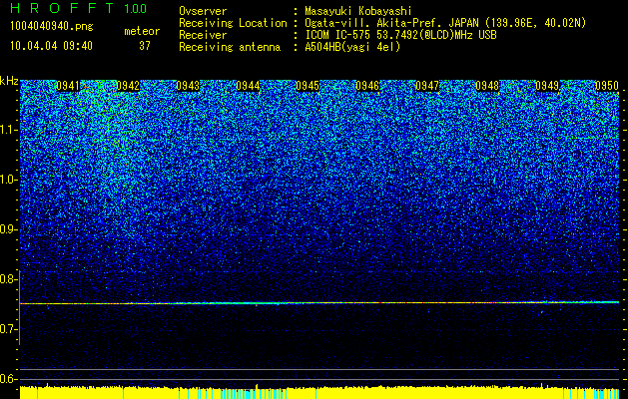Viewport: 628px width, 399px height.
Task: Click the yellow signal level bar at the bottom
Action: [x=319, y=393]
